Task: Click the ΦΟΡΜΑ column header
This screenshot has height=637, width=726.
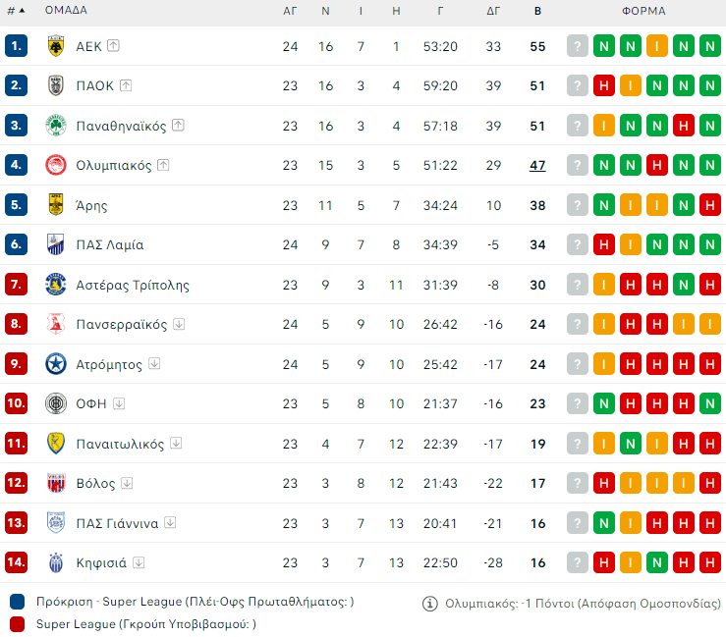Action: (x=643, y=12)
